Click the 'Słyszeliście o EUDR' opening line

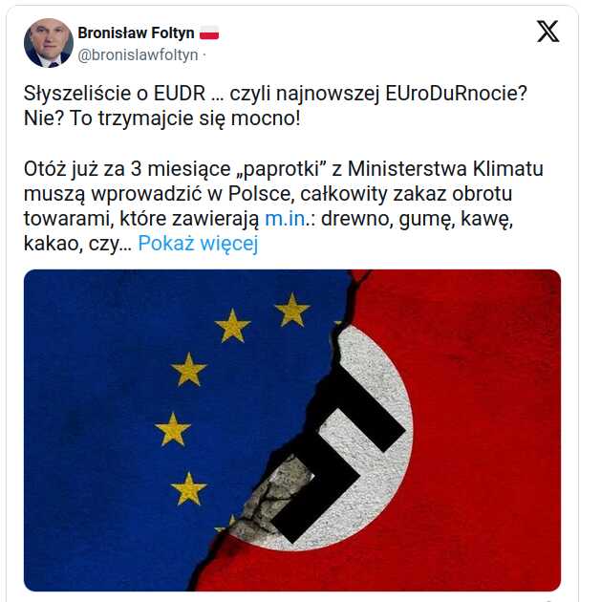[x=115, y=94]
